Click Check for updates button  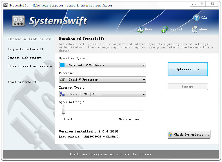(x=189, y=134)
